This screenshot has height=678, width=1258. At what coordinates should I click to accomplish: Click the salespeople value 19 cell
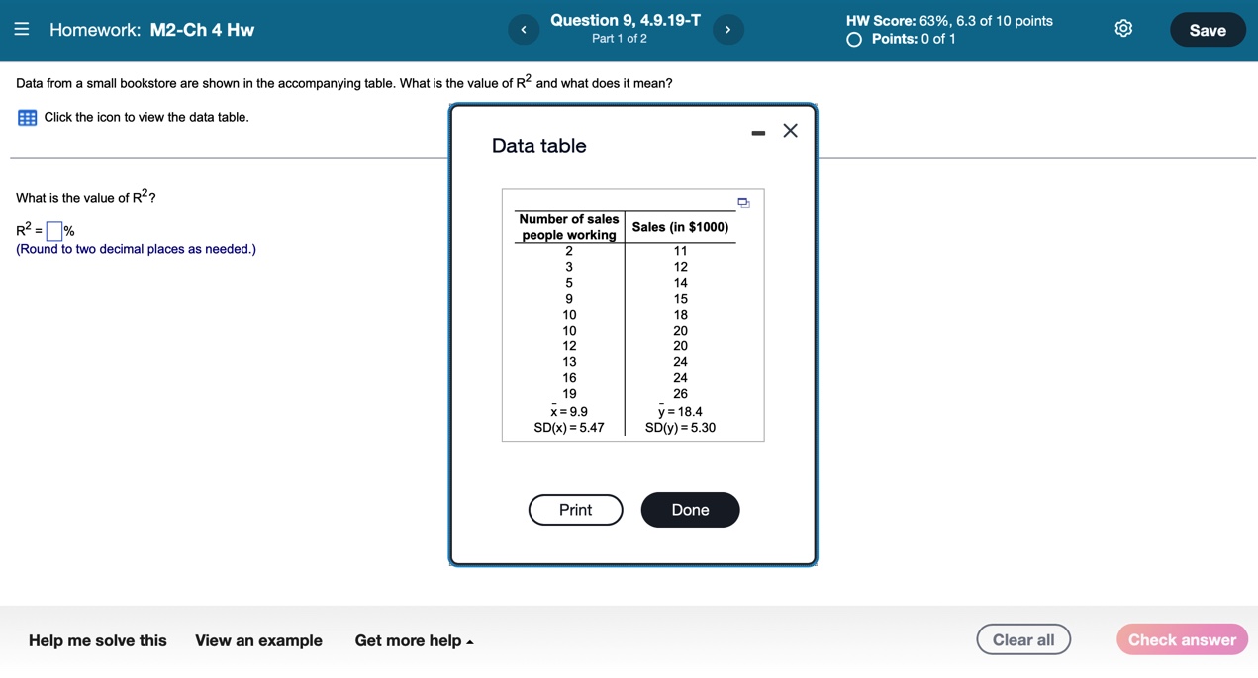click(x=569, y=394)
